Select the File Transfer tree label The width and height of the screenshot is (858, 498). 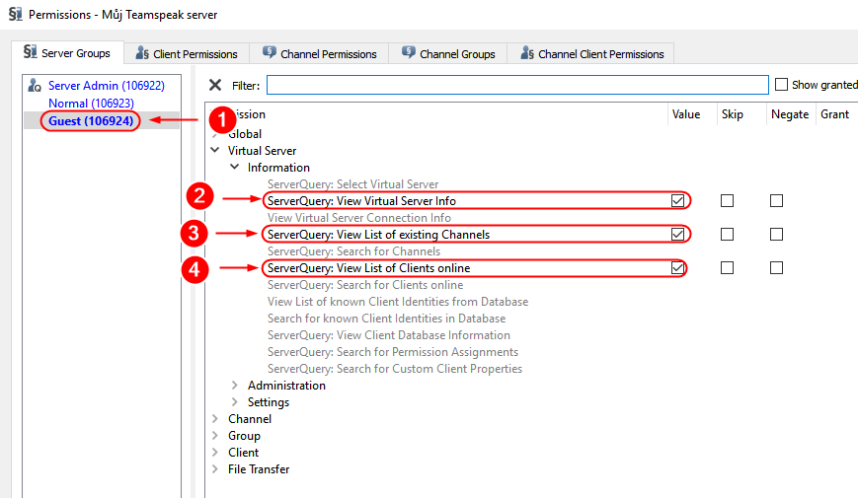point(259,469)
